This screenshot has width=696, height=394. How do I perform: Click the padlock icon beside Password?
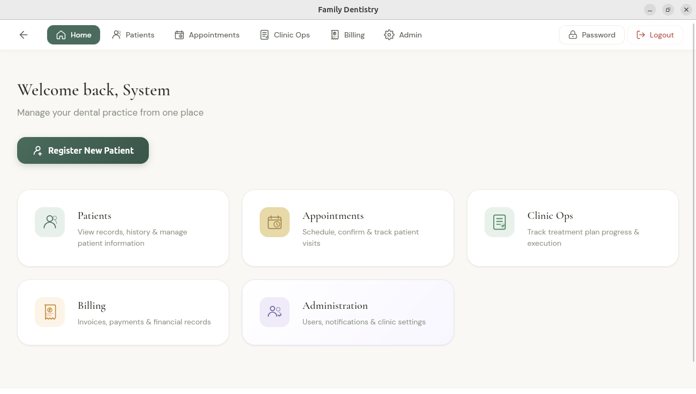pyautogui.click(x=574, y=34)
